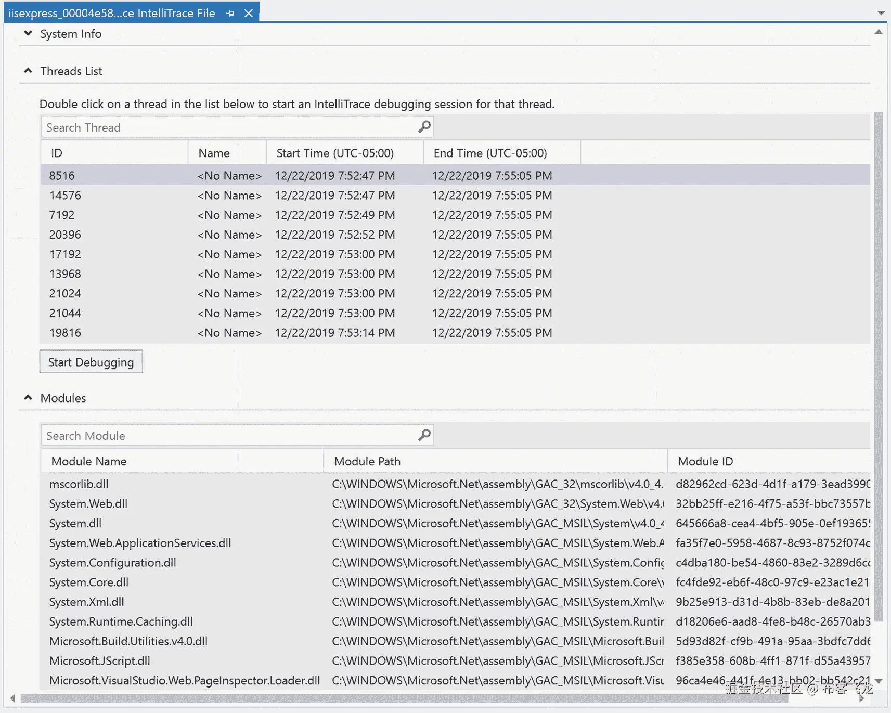Select thread row with ID 13968
This screenshot has width=891, height=713.
pos(455,274)
